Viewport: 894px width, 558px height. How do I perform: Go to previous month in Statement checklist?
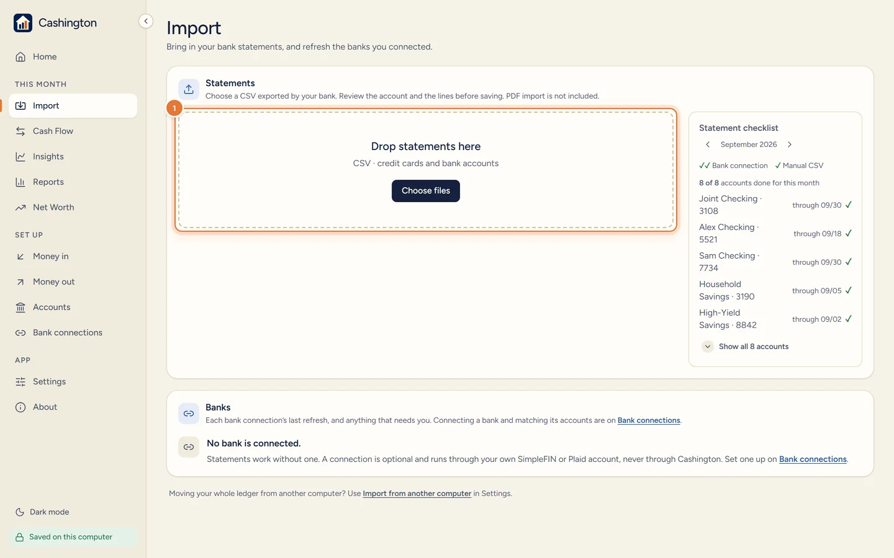click(x=708, y=144)
